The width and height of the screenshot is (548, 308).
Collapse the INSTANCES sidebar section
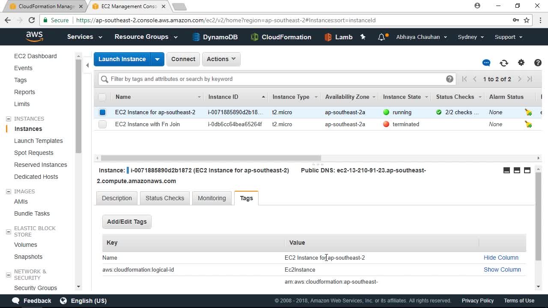pyautogui.click(x=9, y=119)
